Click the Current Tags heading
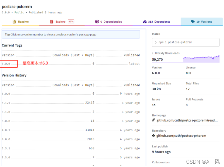Image resolution: width=224 pixels, height=167 pixels. tap(12, 45)
